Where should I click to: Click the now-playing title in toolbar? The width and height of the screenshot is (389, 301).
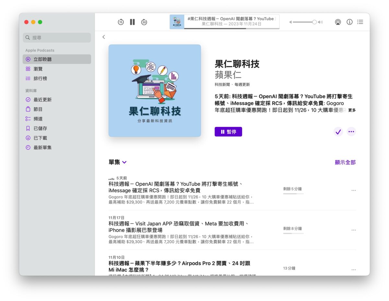tap(230, 19)
